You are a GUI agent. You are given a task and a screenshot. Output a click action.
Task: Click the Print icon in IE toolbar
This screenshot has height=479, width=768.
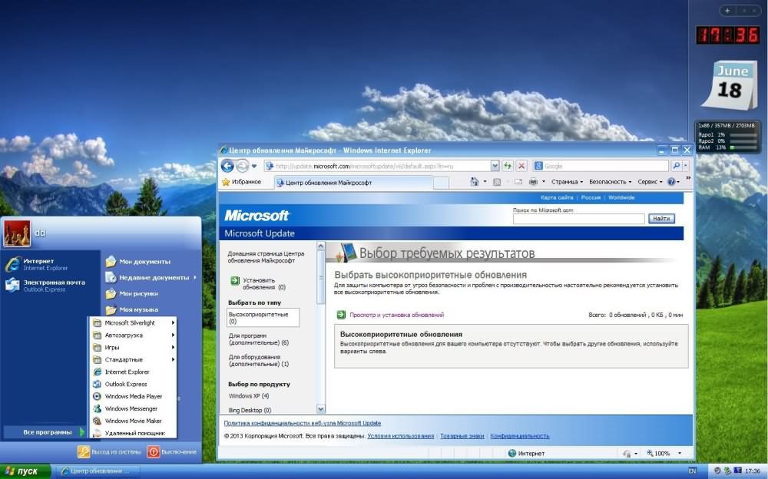coord(533,182)
